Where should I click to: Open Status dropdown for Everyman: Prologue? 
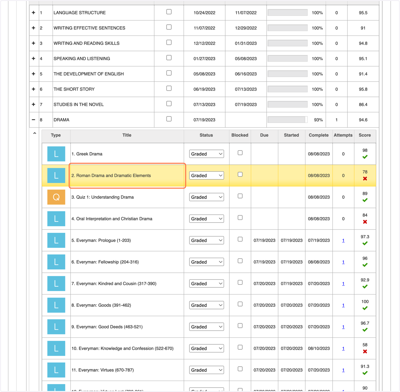(x=207, y=240)
